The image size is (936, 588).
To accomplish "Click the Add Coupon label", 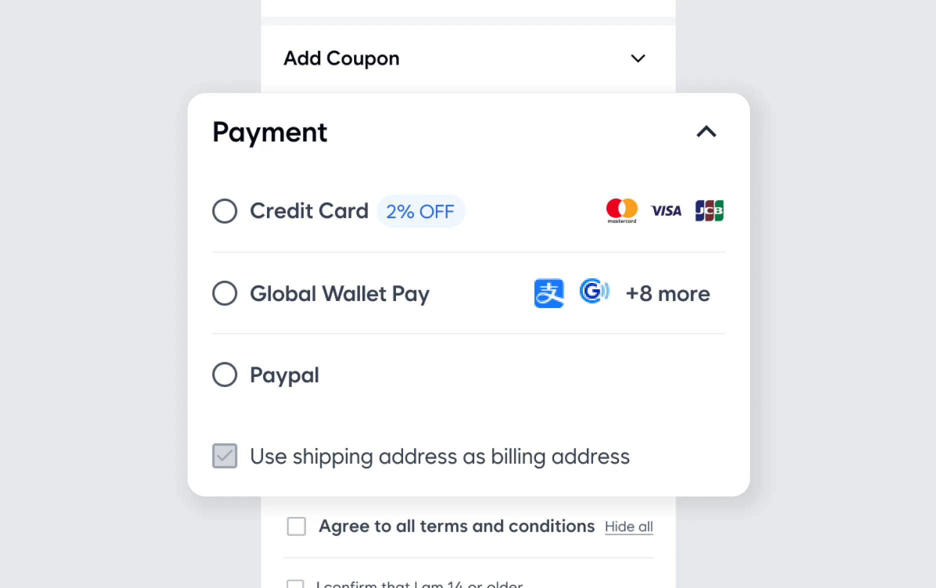I will pyautogui.click(x=341, y=58).
